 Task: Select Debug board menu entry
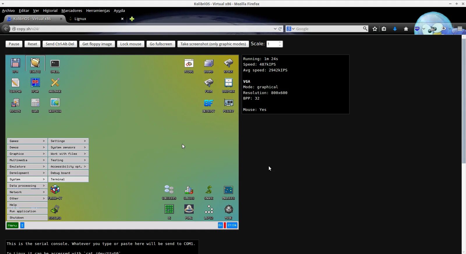coord(68,173)
